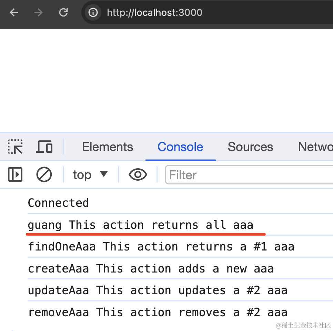Click the findOneAaa log entry
Screen dimensions: 333x331
coord(161,246)
